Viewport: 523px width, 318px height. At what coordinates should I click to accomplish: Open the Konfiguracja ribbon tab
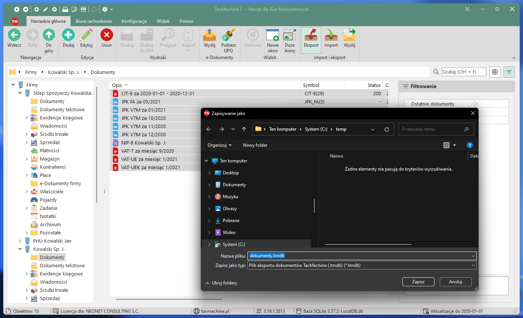134,21
